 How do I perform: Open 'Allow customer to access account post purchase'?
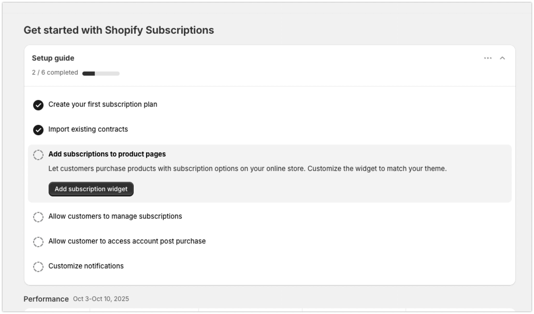tap(127, 241)
